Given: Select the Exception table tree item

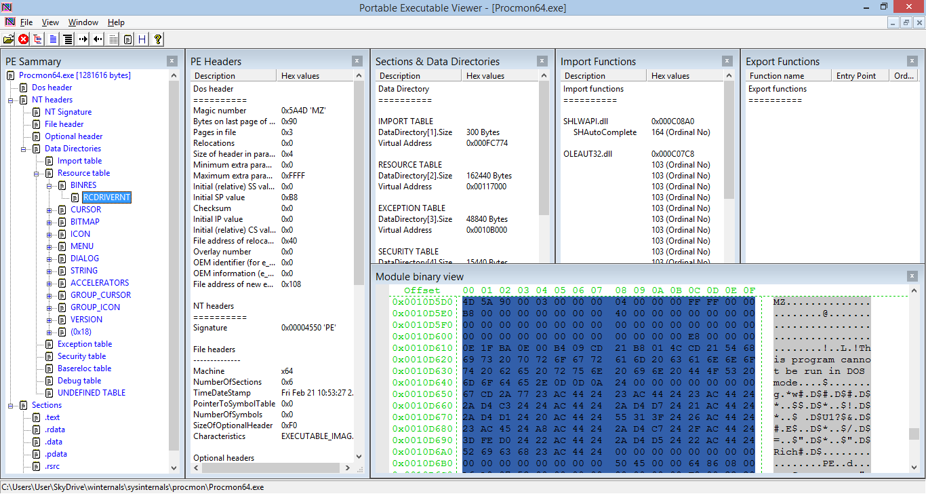Looking at the screenshot, I should pyautogui.click(x=85, y=344).
